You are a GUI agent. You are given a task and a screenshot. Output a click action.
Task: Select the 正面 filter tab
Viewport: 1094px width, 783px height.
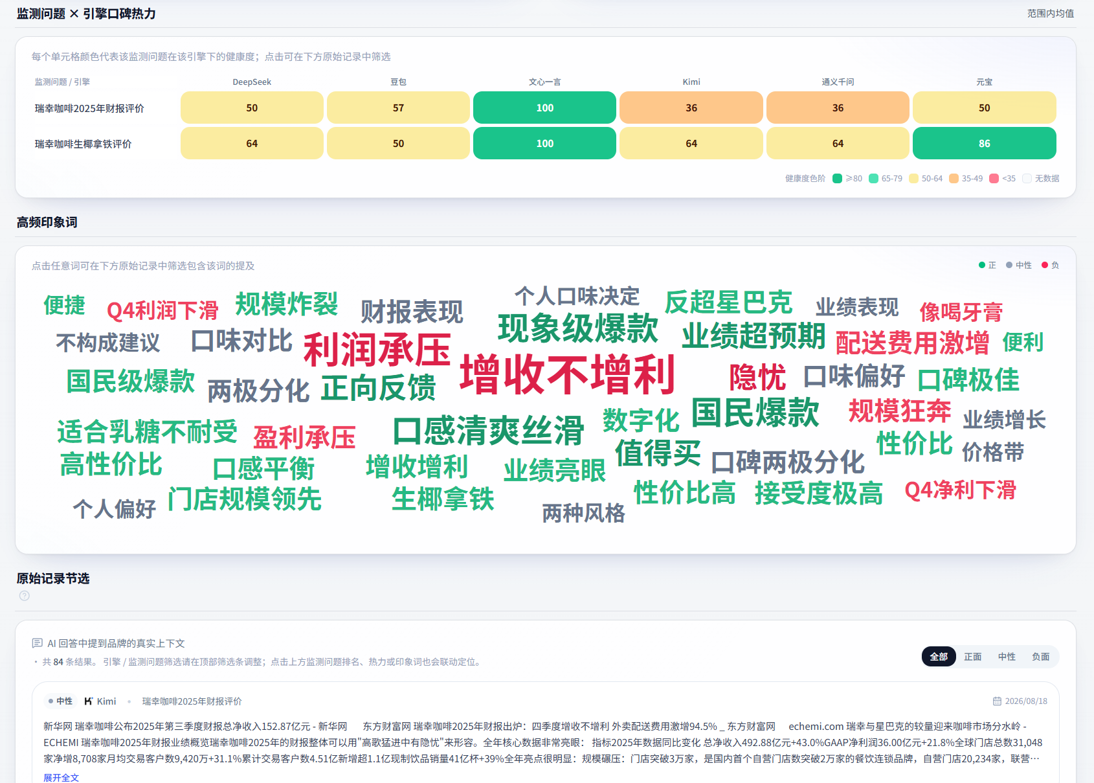[973, 657]
